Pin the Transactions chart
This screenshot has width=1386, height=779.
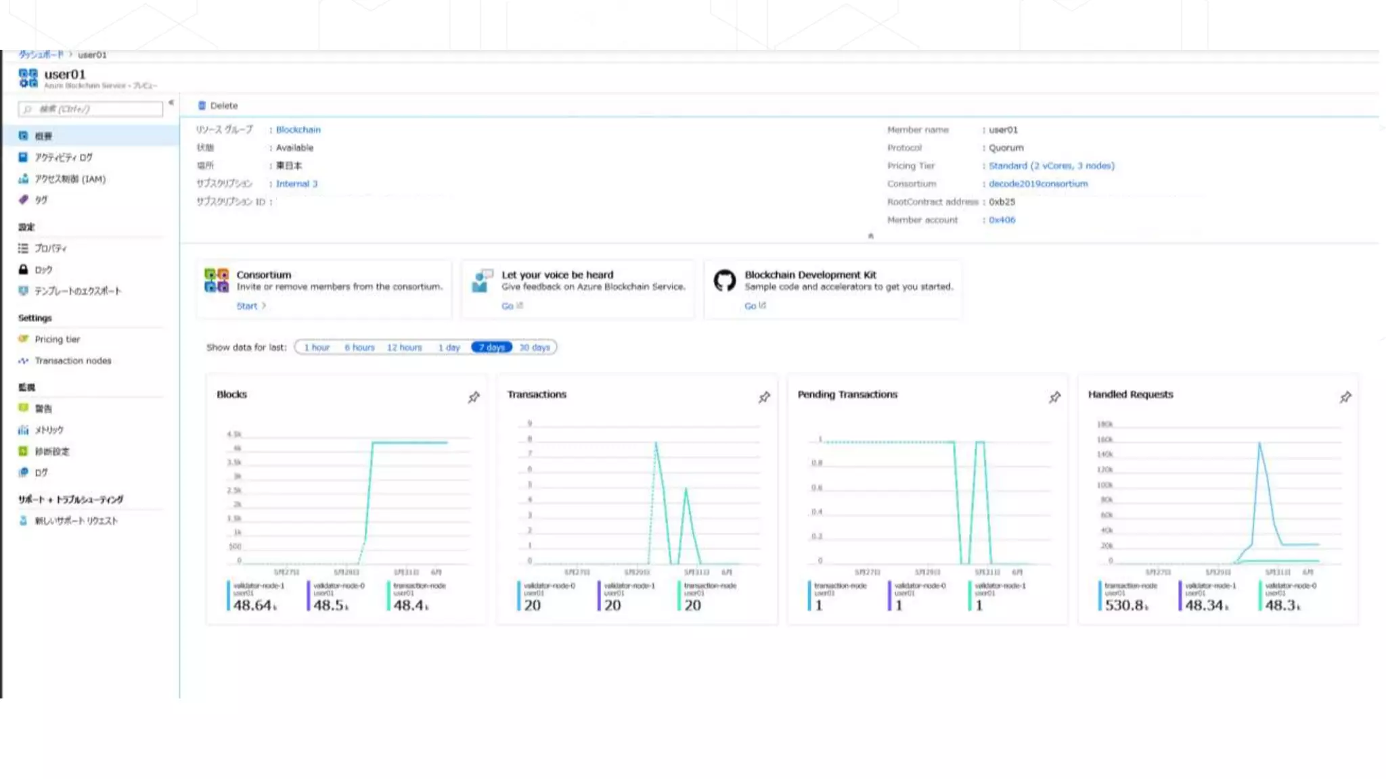click(764, 397)
